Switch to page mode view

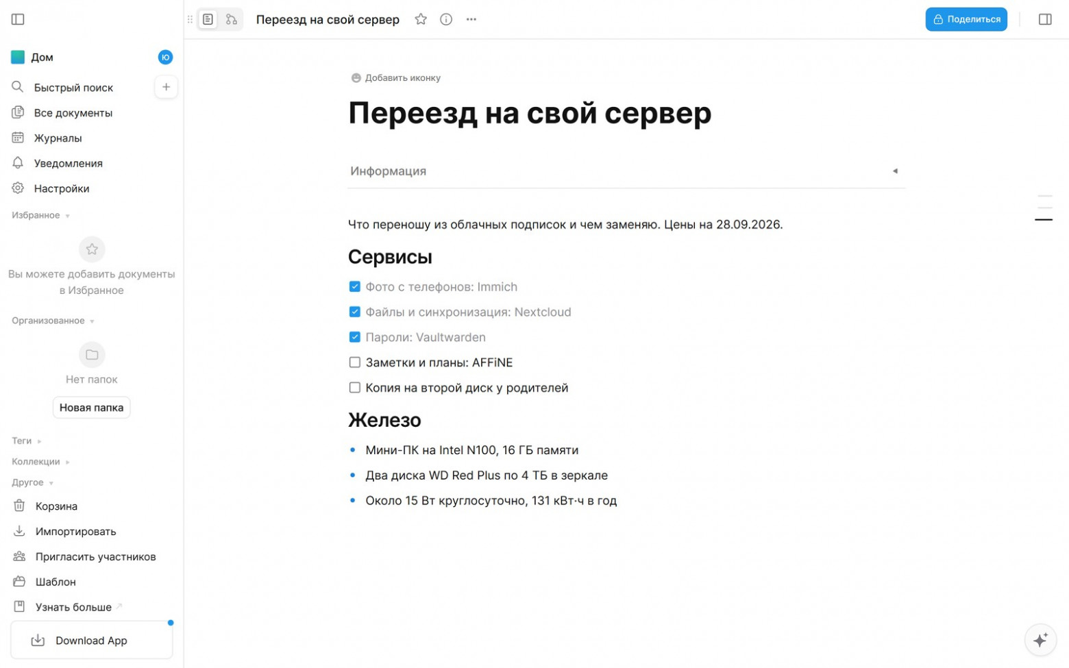[208, 19]
